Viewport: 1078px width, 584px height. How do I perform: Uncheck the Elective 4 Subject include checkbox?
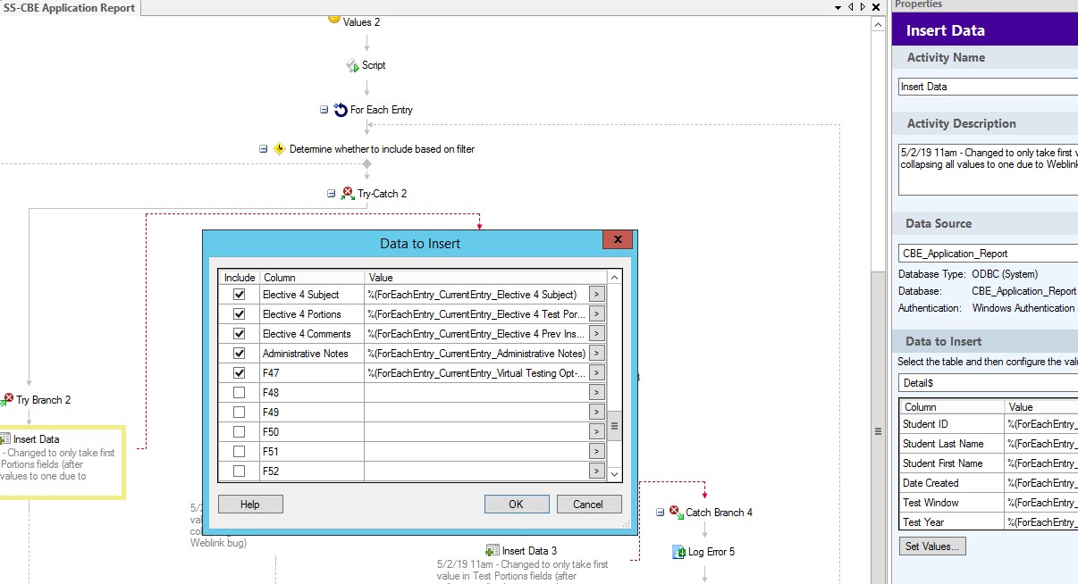[239, 295]
